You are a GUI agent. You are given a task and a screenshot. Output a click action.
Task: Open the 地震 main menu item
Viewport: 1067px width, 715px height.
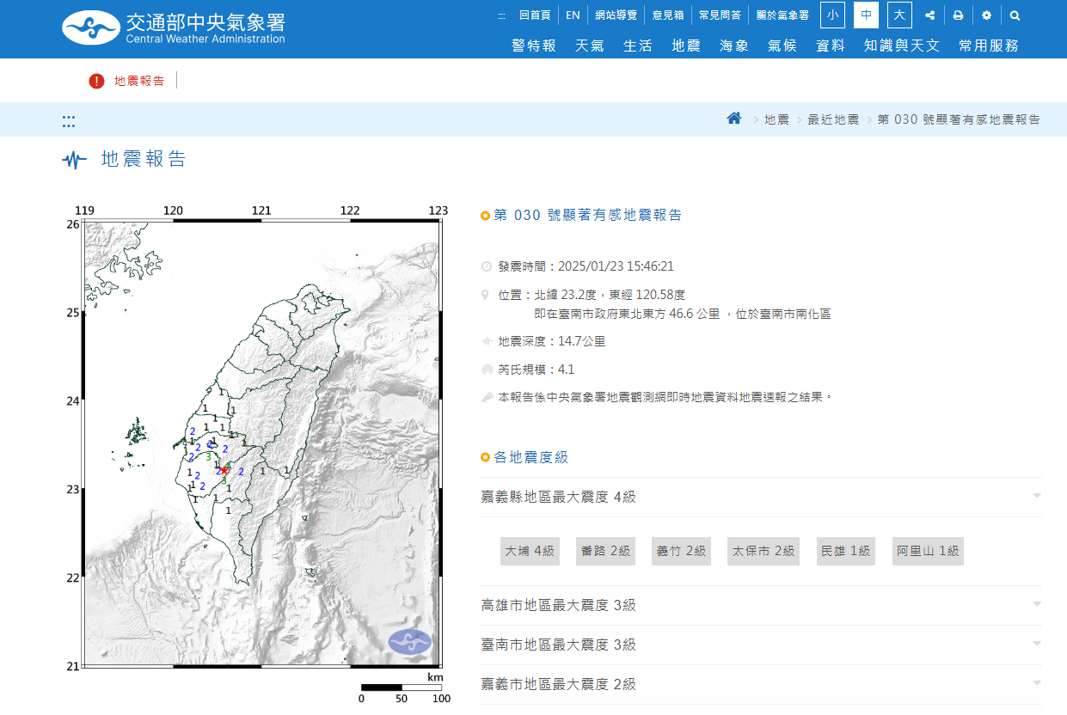click(685, 46)
